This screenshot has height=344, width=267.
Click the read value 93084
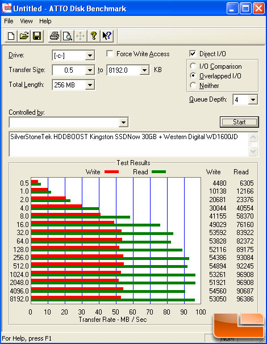pos(245,258)
